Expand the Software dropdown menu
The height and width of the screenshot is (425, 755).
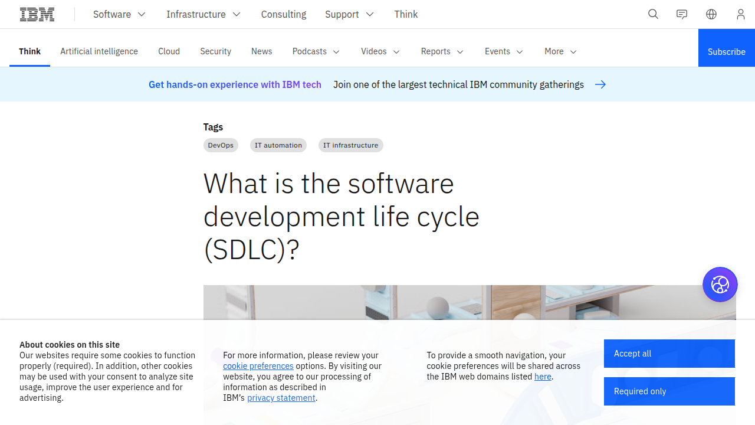click(x=119, y=14)
